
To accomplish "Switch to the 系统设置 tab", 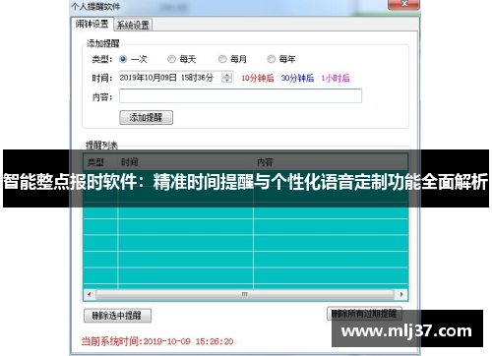I will tap(133, 25).
